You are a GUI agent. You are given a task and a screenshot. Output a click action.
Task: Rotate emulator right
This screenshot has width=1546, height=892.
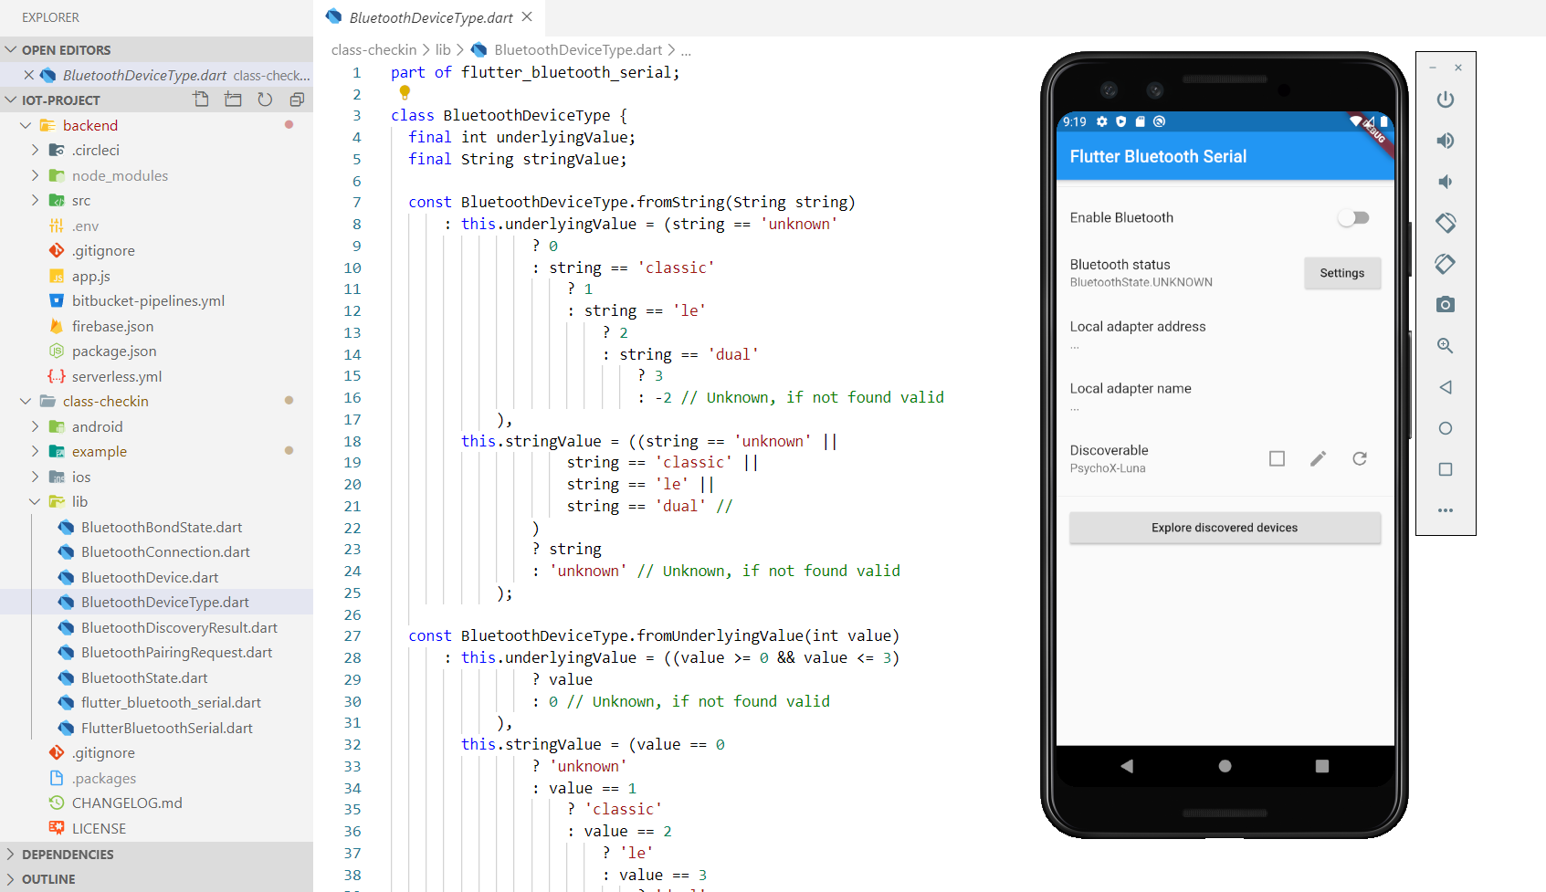[1446, 264]
